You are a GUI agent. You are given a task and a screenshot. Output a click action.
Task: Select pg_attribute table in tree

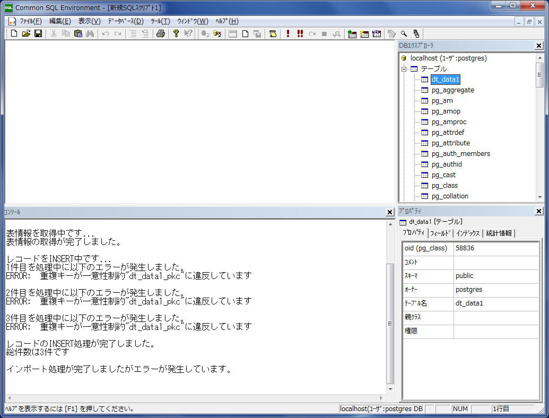(451, 143)
